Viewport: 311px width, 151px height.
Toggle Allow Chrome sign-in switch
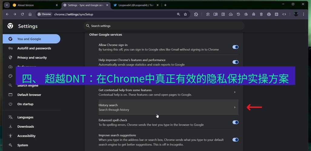click(x=235, y=47)
